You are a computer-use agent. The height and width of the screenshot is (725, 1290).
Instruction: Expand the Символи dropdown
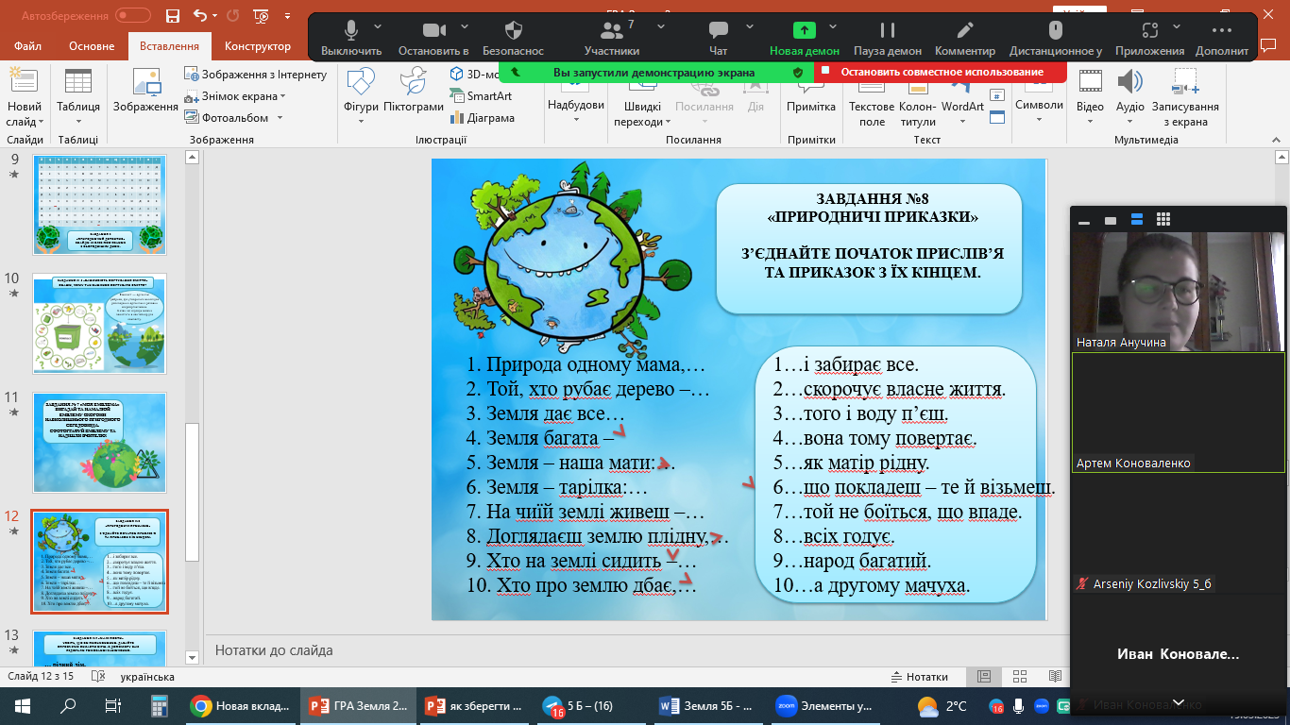1039,120
